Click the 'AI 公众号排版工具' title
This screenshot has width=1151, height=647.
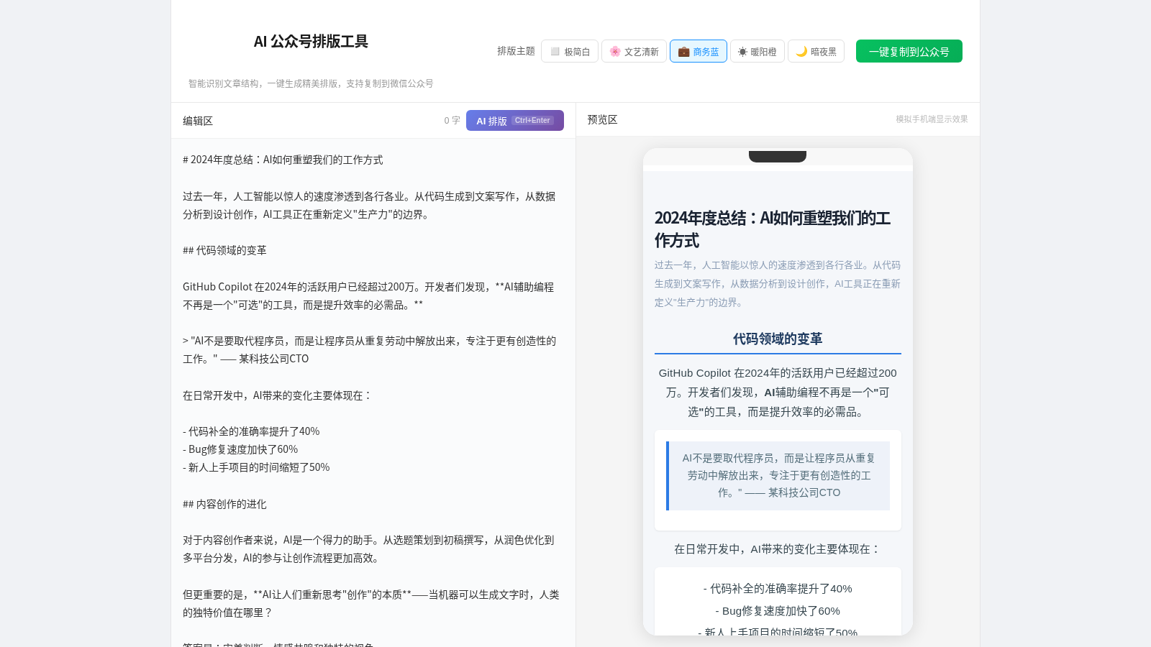click(311, 41)
